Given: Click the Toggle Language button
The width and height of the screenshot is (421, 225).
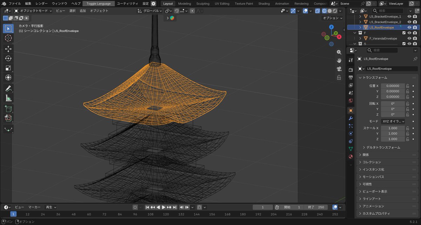Looking at the screenshot, I should click(x=99, y=4).
